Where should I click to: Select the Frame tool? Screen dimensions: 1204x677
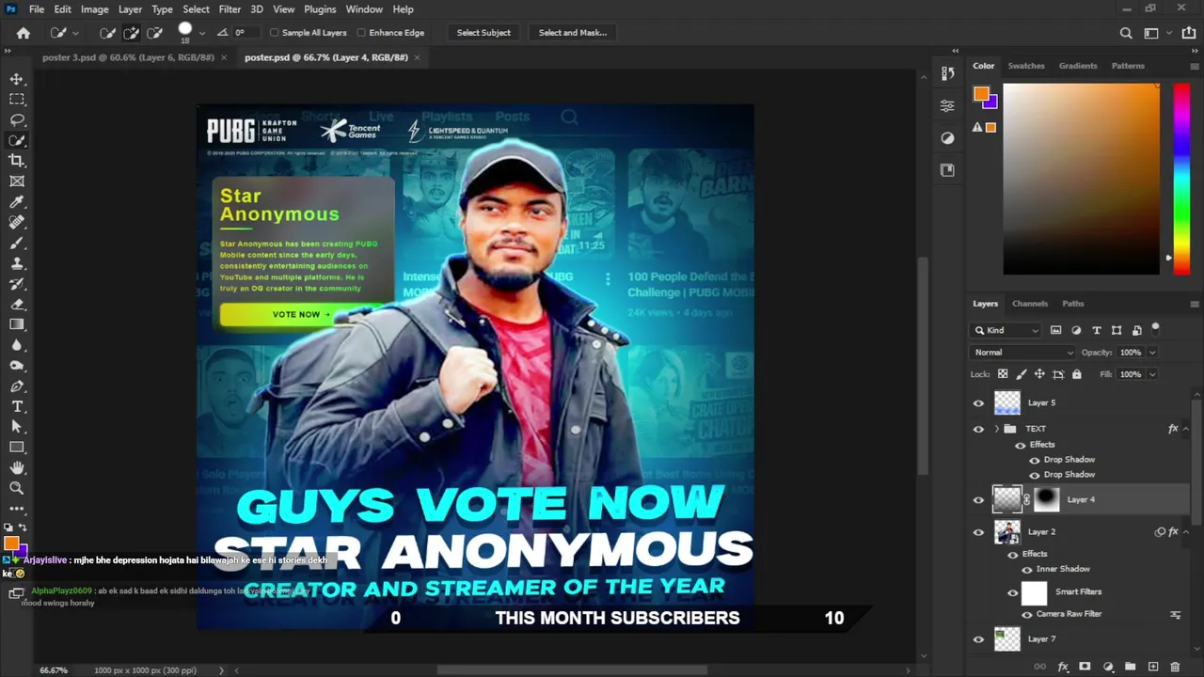(x=17, y=181)
